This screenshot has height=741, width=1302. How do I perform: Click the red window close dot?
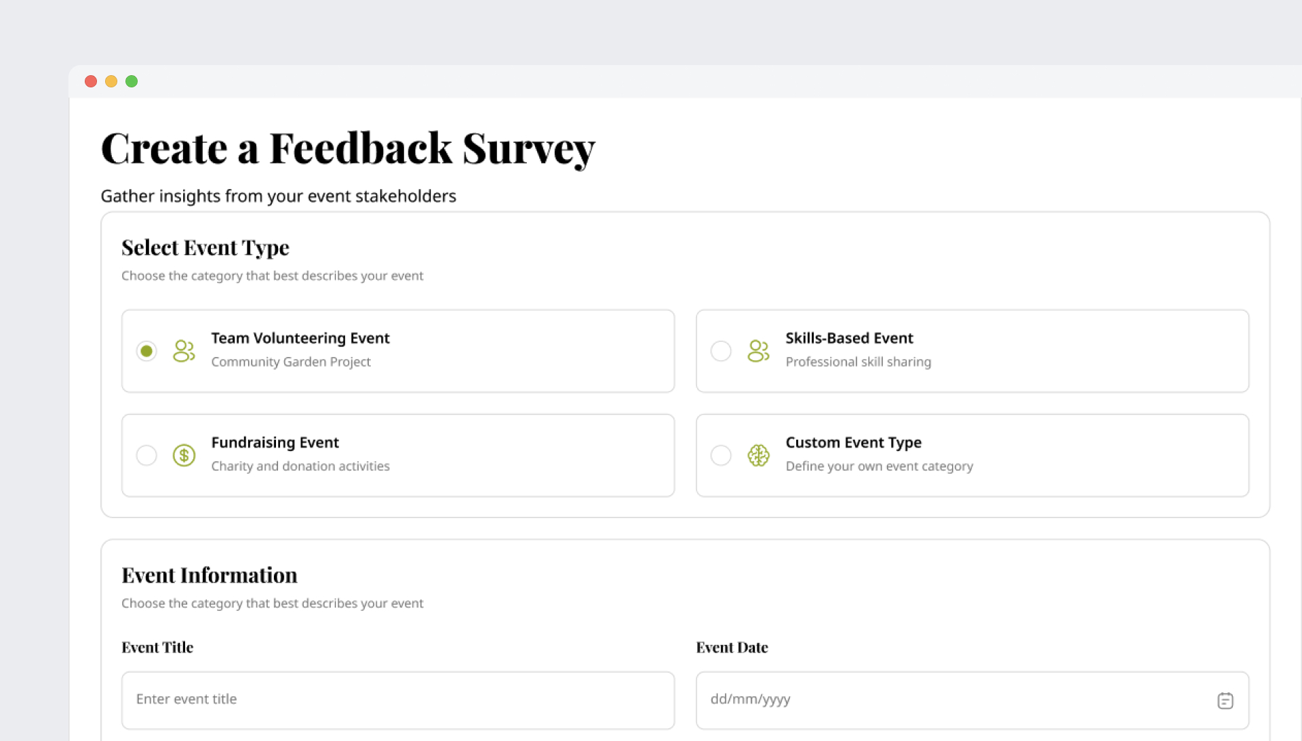[x=91, y=81]
